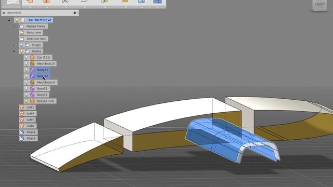Select the Loft4 label
Image resolution: width=333 pixels, height=187 pixels.
coord(30,113)
